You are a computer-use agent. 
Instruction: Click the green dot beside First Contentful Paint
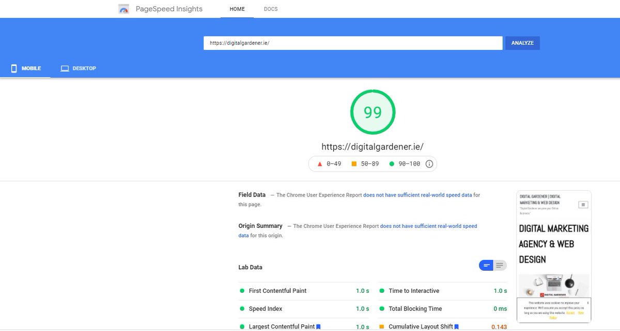pos(242,291)
